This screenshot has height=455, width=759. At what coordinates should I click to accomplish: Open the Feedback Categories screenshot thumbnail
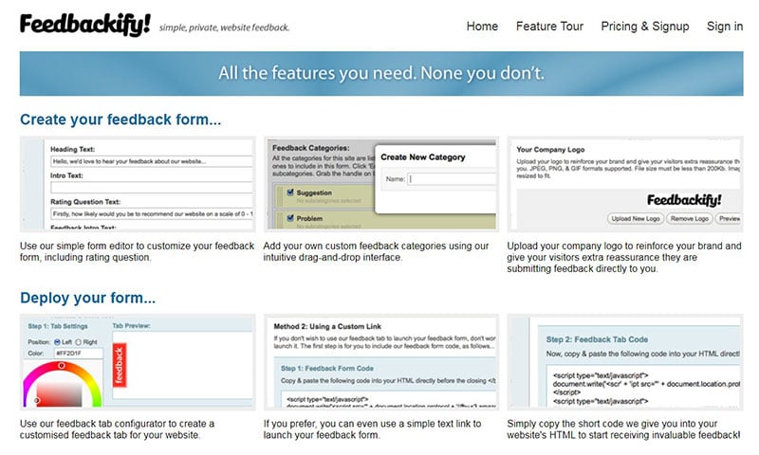pyautogui.click(x=381, y=184)
